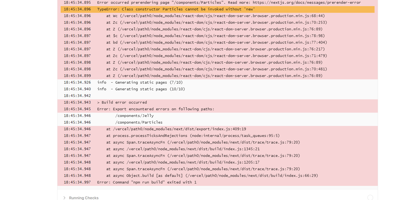Select the 'at bd' line ending 77:404
Image resolution: width=416 pixels, height=200 pixels.
[x=218, y=43]
